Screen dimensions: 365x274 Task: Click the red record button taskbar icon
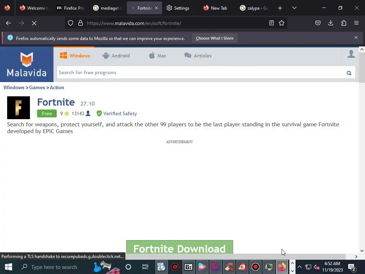255,267
